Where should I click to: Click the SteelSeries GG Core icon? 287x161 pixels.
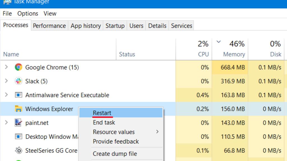pos(18,150)
